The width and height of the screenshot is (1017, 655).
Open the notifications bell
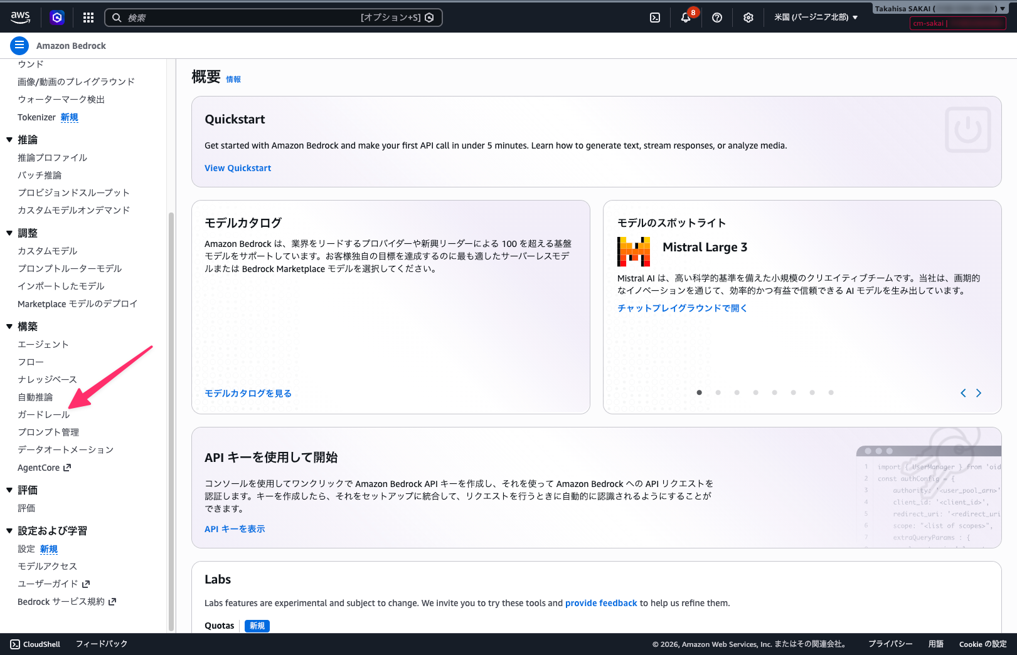[686, 18]
